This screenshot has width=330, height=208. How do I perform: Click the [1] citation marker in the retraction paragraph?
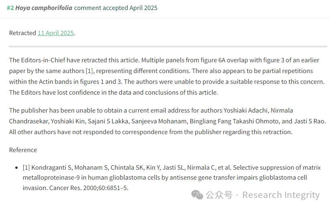tap(89, 71)
